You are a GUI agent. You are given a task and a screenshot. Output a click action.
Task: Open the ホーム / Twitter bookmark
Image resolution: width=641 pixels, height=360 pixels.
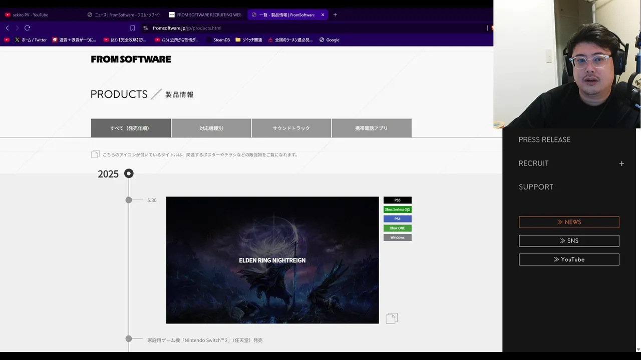(31, 39)
